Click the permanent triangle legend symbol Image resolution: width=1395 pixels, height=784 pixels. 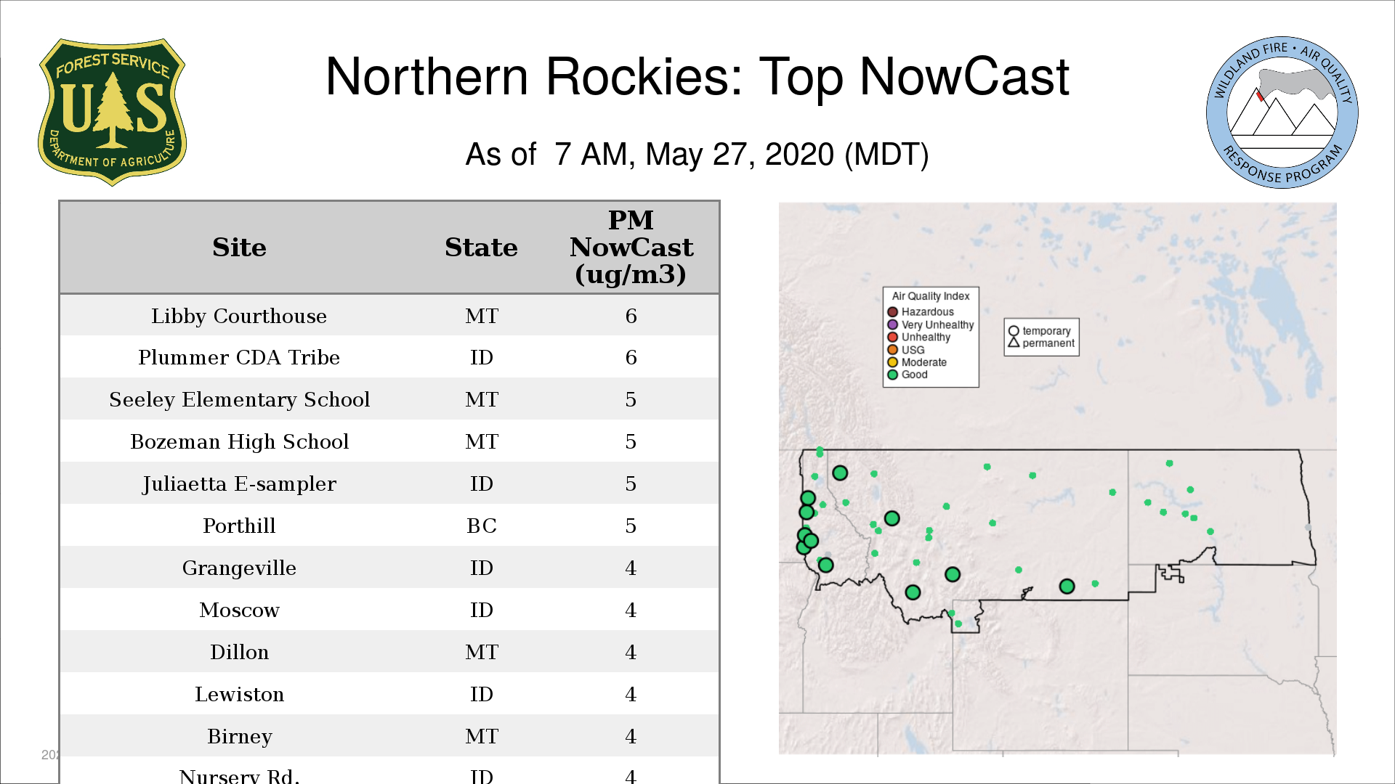1014,343
